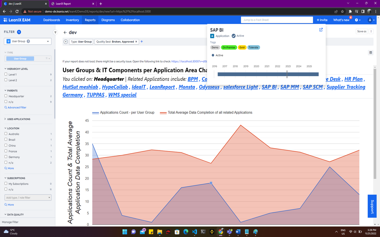Open Visual Studio Code from the taskbar
Image resolution: width=380 pixels, height=237 pixels.
[x=194, y=232]
